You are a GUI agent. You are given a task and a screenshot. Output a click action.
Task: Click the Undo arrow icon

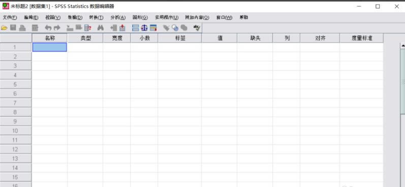pos(48,28)
